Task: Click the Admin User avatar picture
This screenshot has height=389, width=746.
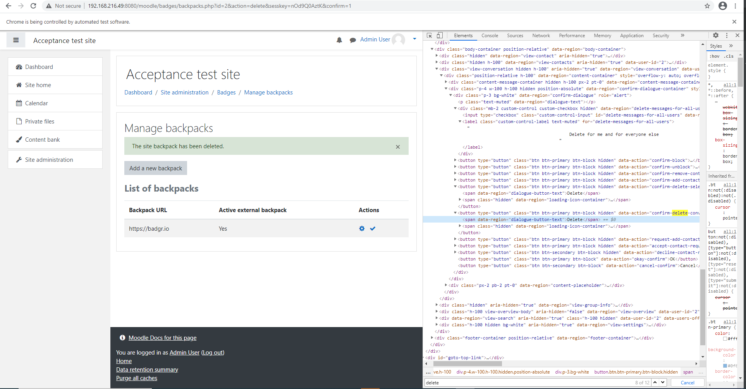Action: (398, 39)
